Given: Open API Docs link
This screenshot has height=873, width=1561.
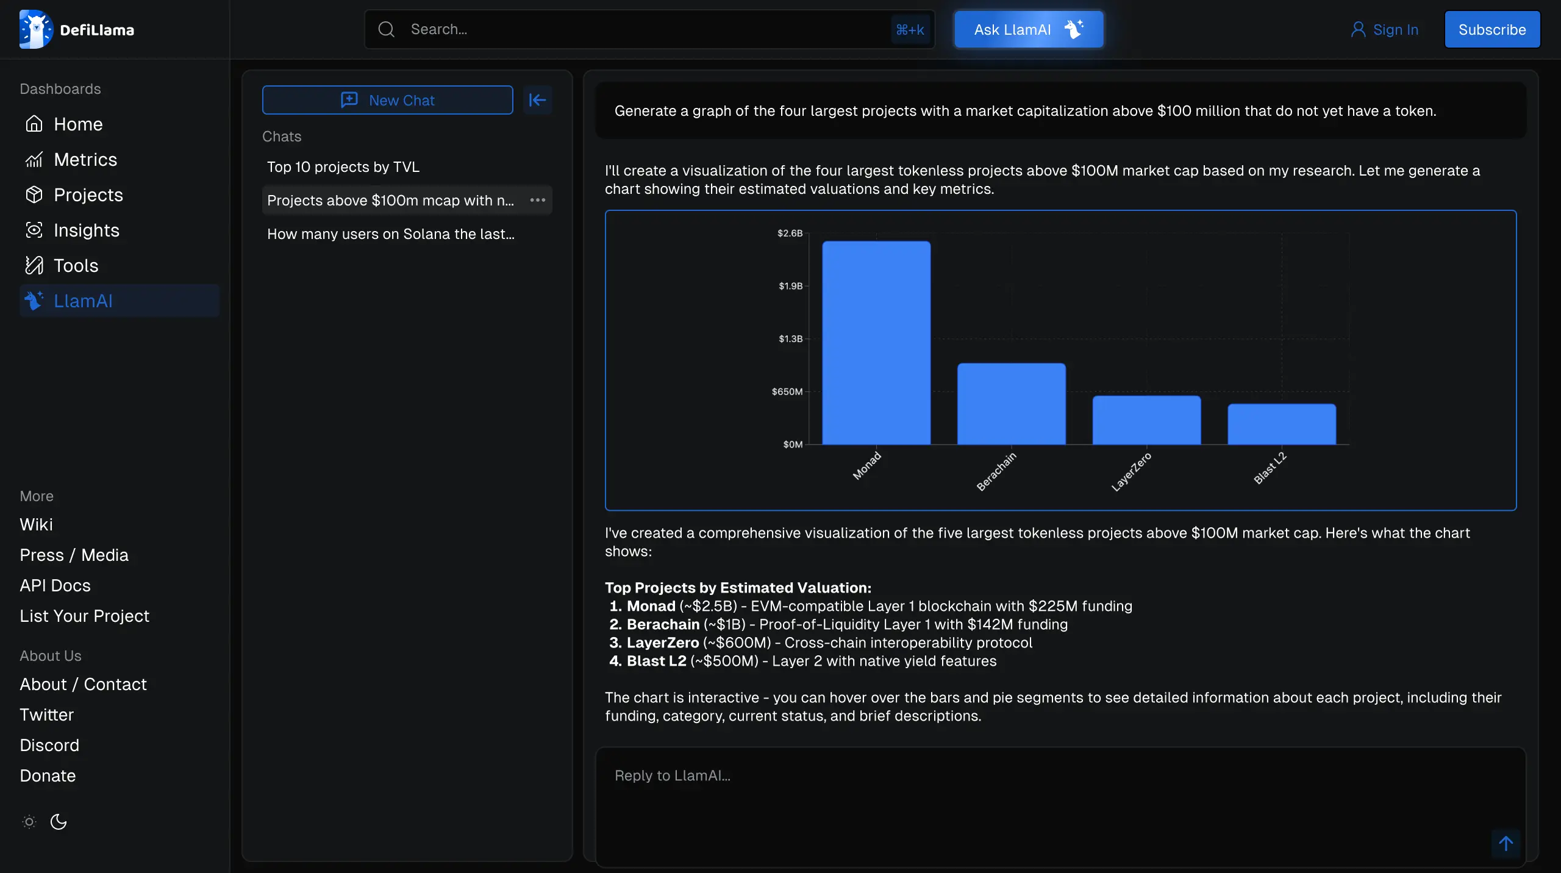Looking at the screenshot, I should click(55, 585).
